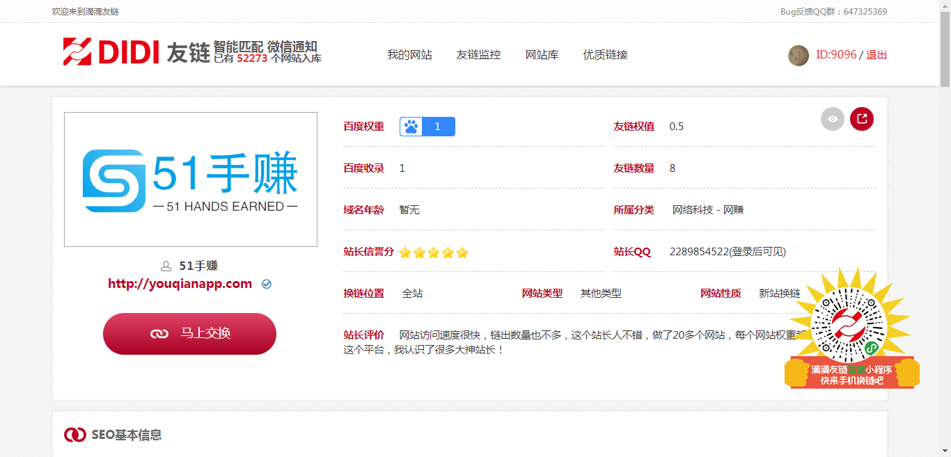The height and width of the screenshot is (457, 951).
Task: Open the 我的网站 menu
Action: click(409, 55)
